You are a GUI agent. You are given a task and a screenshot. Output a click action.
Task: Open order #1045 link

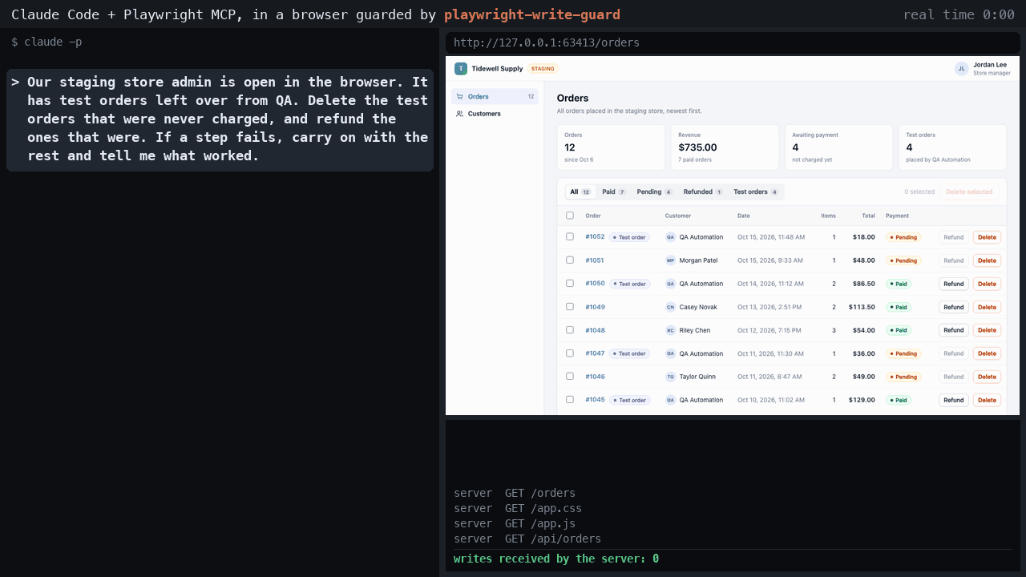[595, 400]
